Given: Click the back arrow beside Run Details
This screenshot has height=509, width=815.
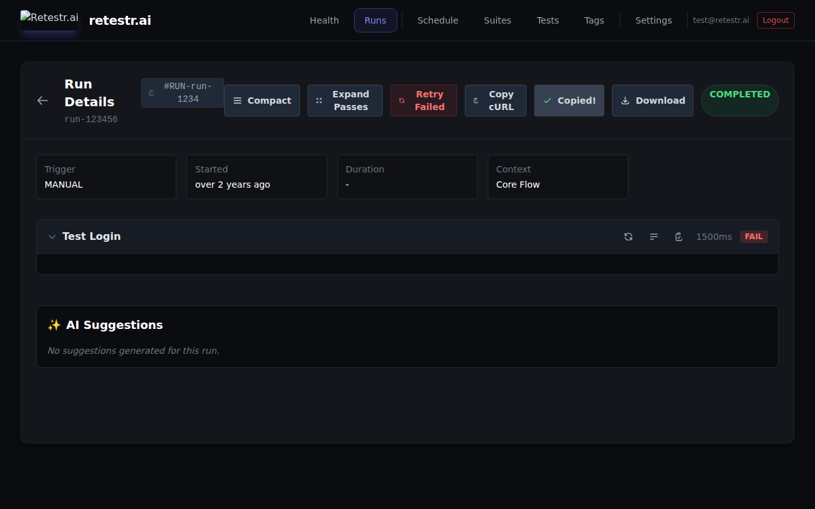Looking at the screenshot, I should [43, 101].
